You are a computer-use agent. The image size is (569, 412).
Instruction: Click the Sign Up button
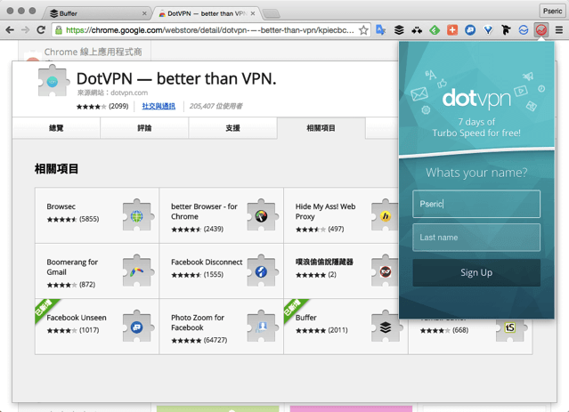(x=476, y=272)
